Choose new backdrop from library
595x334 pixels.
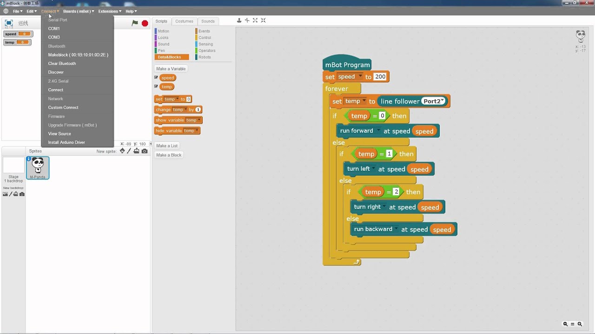5,194
